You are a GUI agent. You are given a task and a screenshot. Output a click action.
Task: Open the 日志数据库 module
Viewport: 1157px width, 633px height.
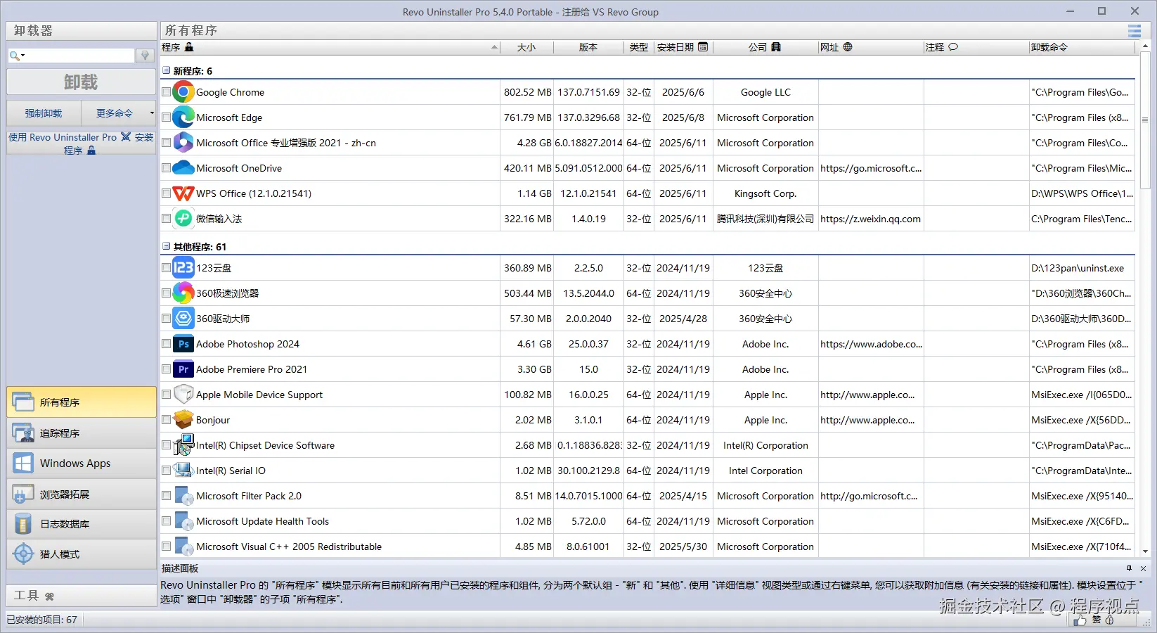click(81, 524)
